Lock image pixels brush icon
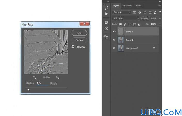This screenshot has width=182, height=116. pyautogui.click(x=125, y=24)
